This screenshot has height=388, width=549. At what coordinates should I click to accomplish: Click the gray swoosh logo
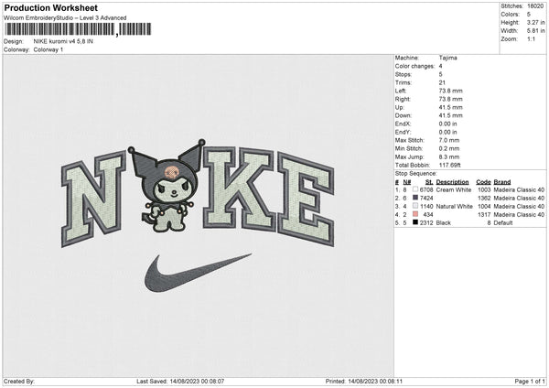pos(198,273)
